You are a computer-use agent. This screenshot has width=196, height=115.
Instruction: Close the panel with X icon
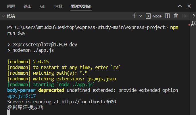[x=189, y=6]
